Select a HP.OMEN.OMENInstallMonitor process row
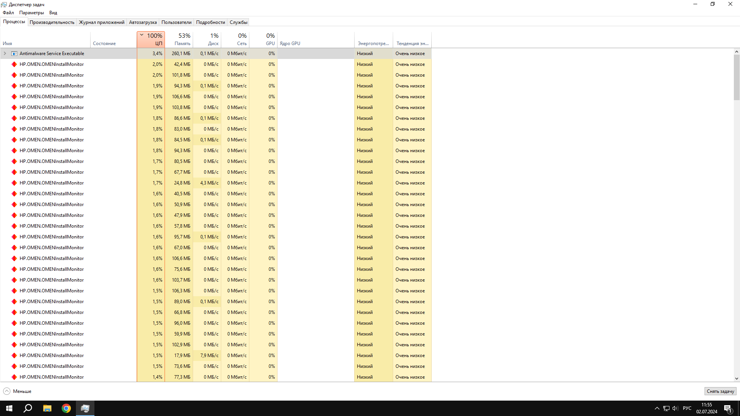The height and width of the screenshot is (416, 740). [52, 64]
